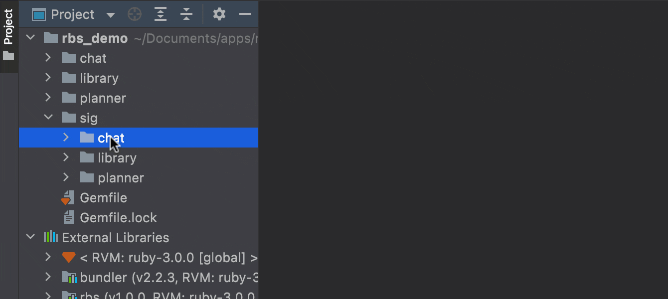
Task: Open the Project view settings gear
Action: pos(218,14)
